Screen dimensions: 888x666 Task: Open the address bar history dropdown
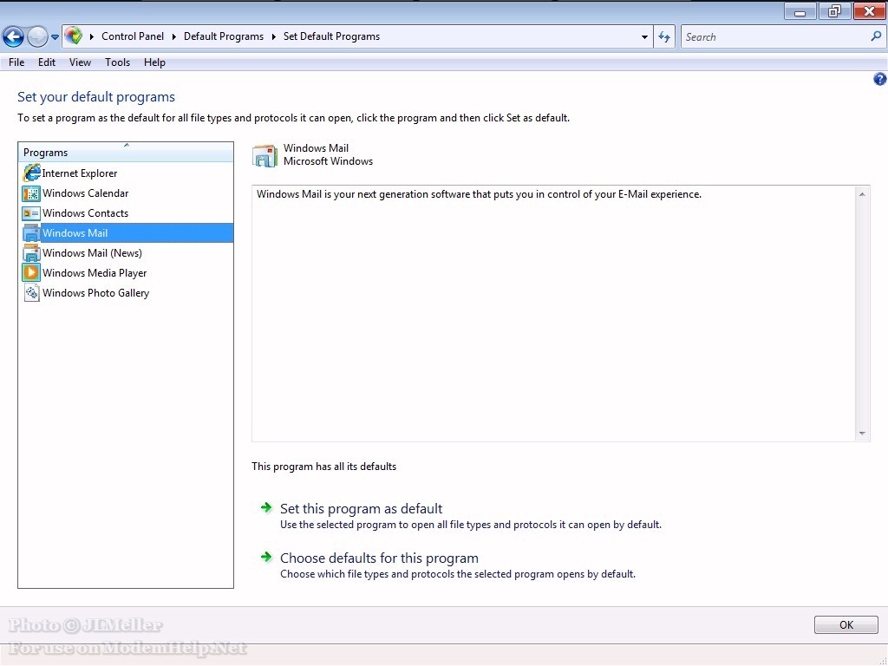[644, 36]
